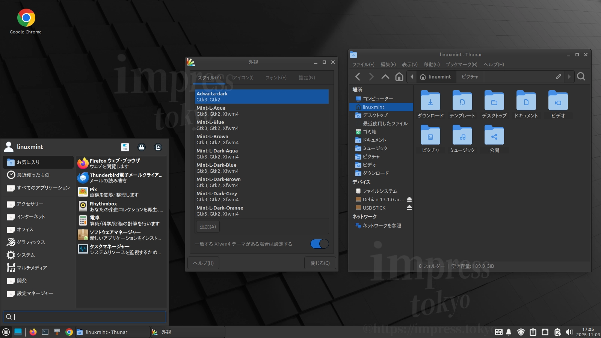Image resolution: width=601 pixels, height=338 pixels.
Task: Click the linuxmint path bar button
Action: click(x=436, y=77)
